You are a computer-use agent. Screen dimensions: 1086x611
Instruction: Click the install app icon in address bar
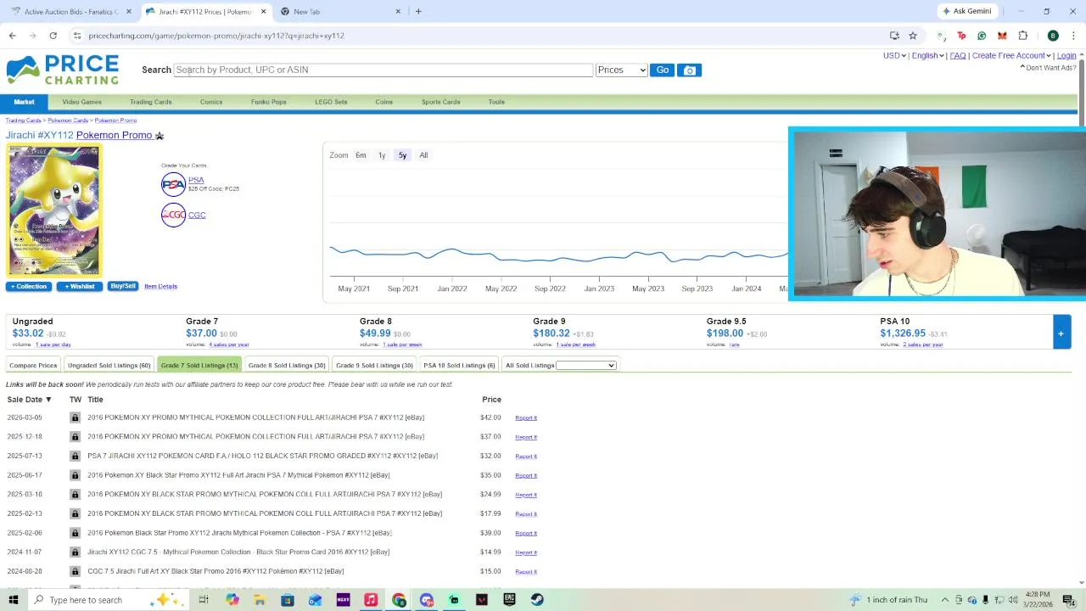894,36
